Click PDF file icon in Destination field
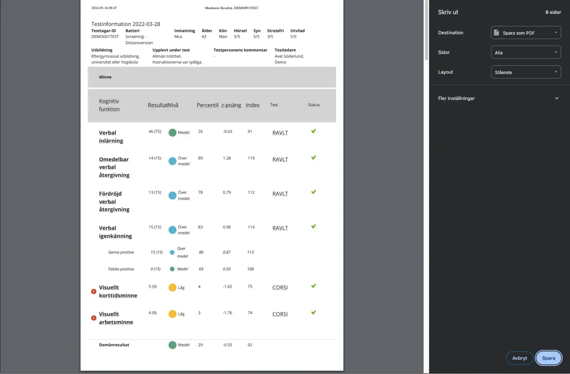 [496, 33]
